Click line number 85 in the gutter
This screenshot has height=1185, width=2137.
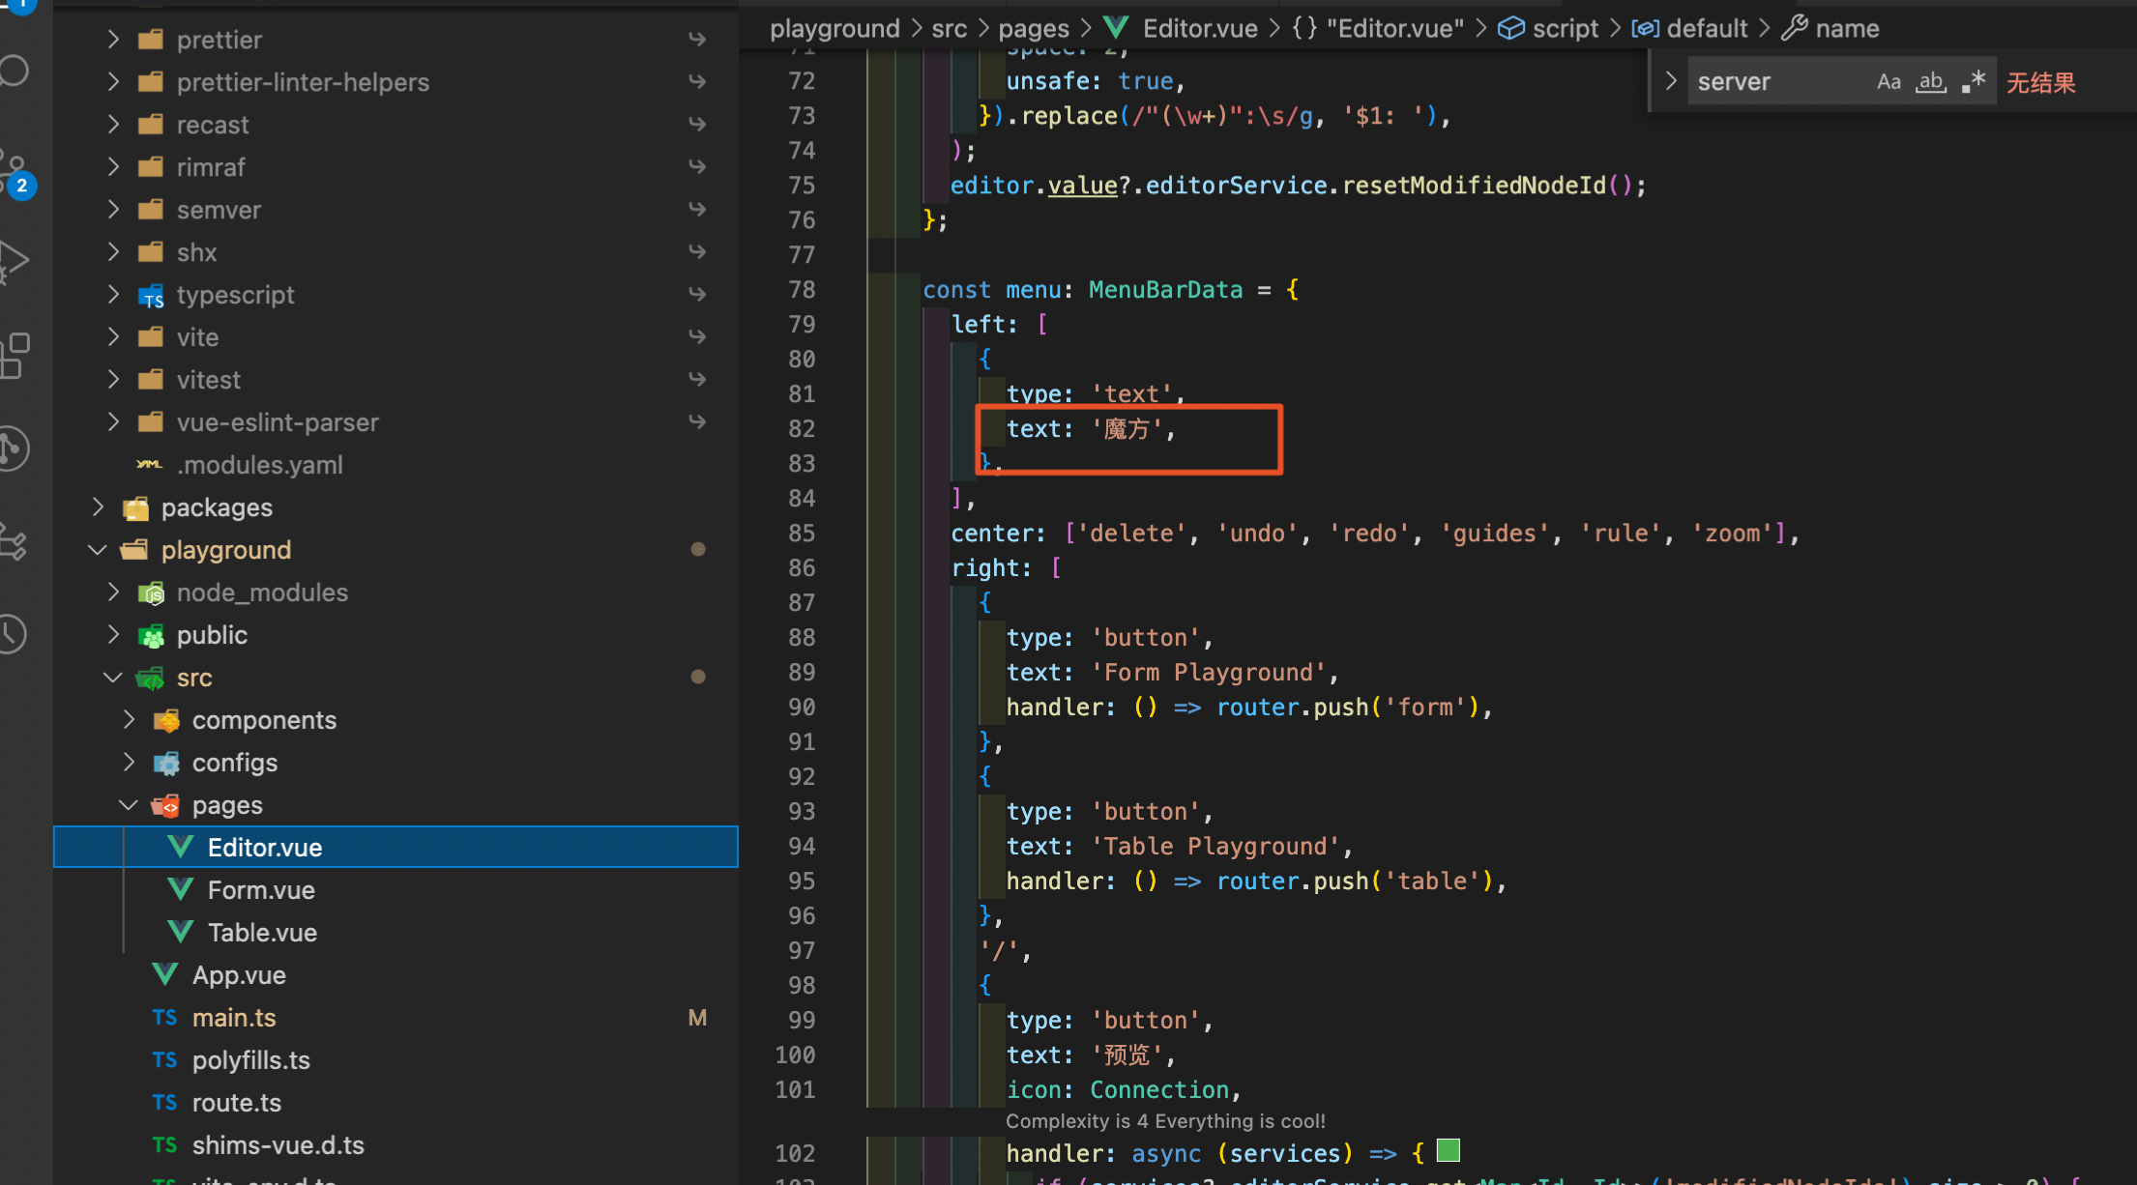click(802, 533)
